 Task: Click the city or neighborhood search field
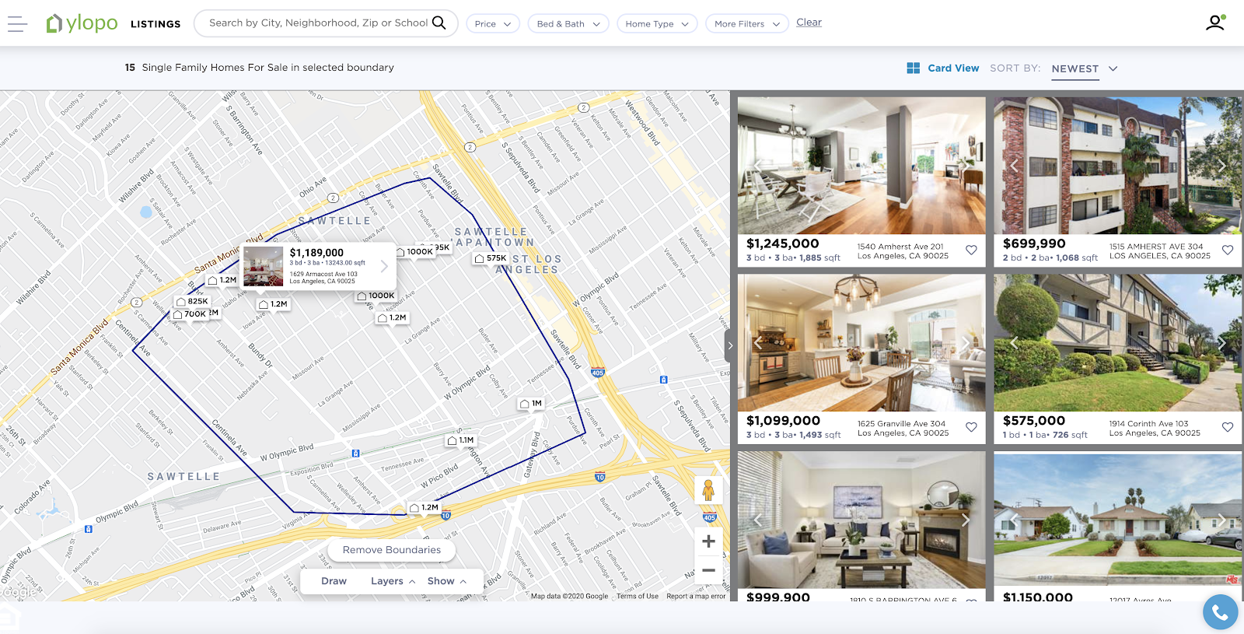[x=317, y=23]
